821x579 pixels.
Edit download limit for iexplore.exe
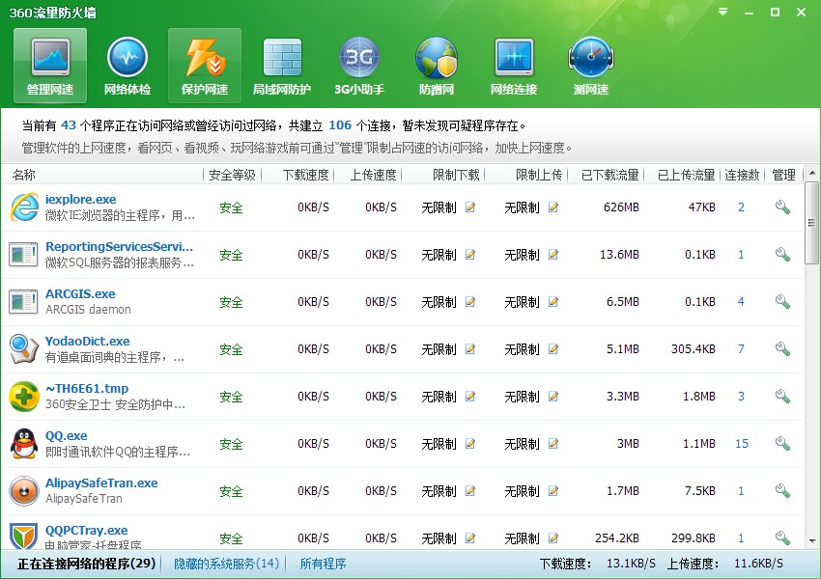pos(470,207)
